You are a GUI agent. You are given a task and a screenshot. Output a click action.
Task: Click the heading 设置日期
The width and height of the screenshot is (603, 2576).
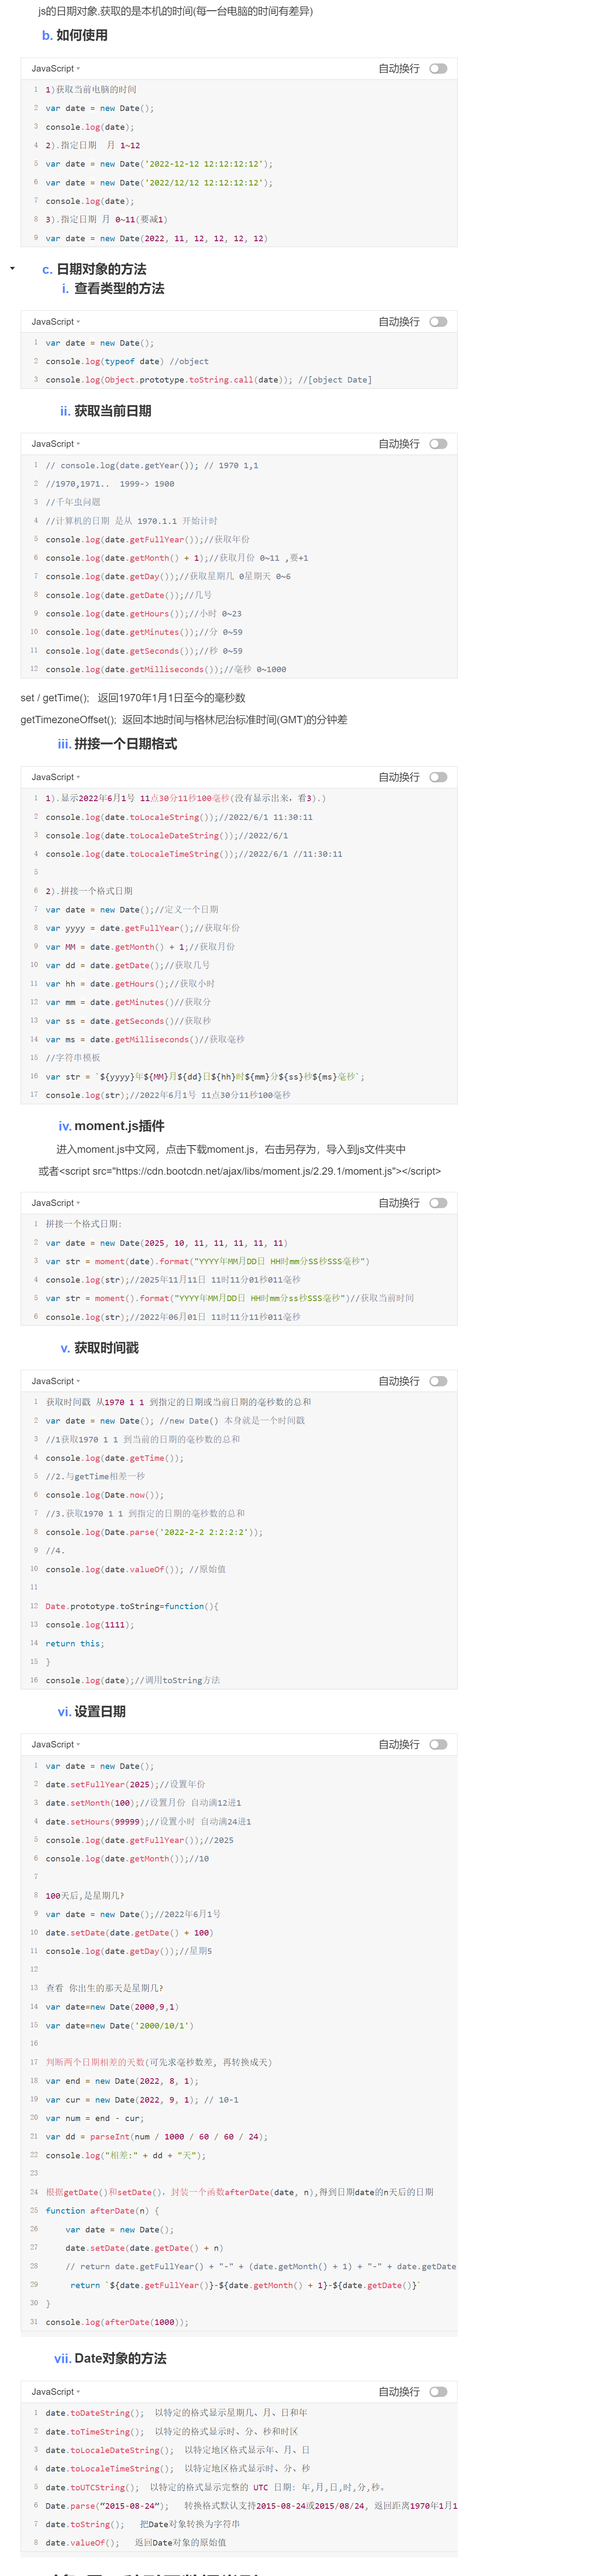tap(100, 1711)
